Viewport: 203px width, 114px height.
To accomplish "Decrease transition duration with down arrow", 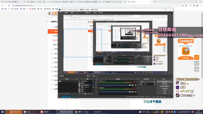I will (154, 85).
